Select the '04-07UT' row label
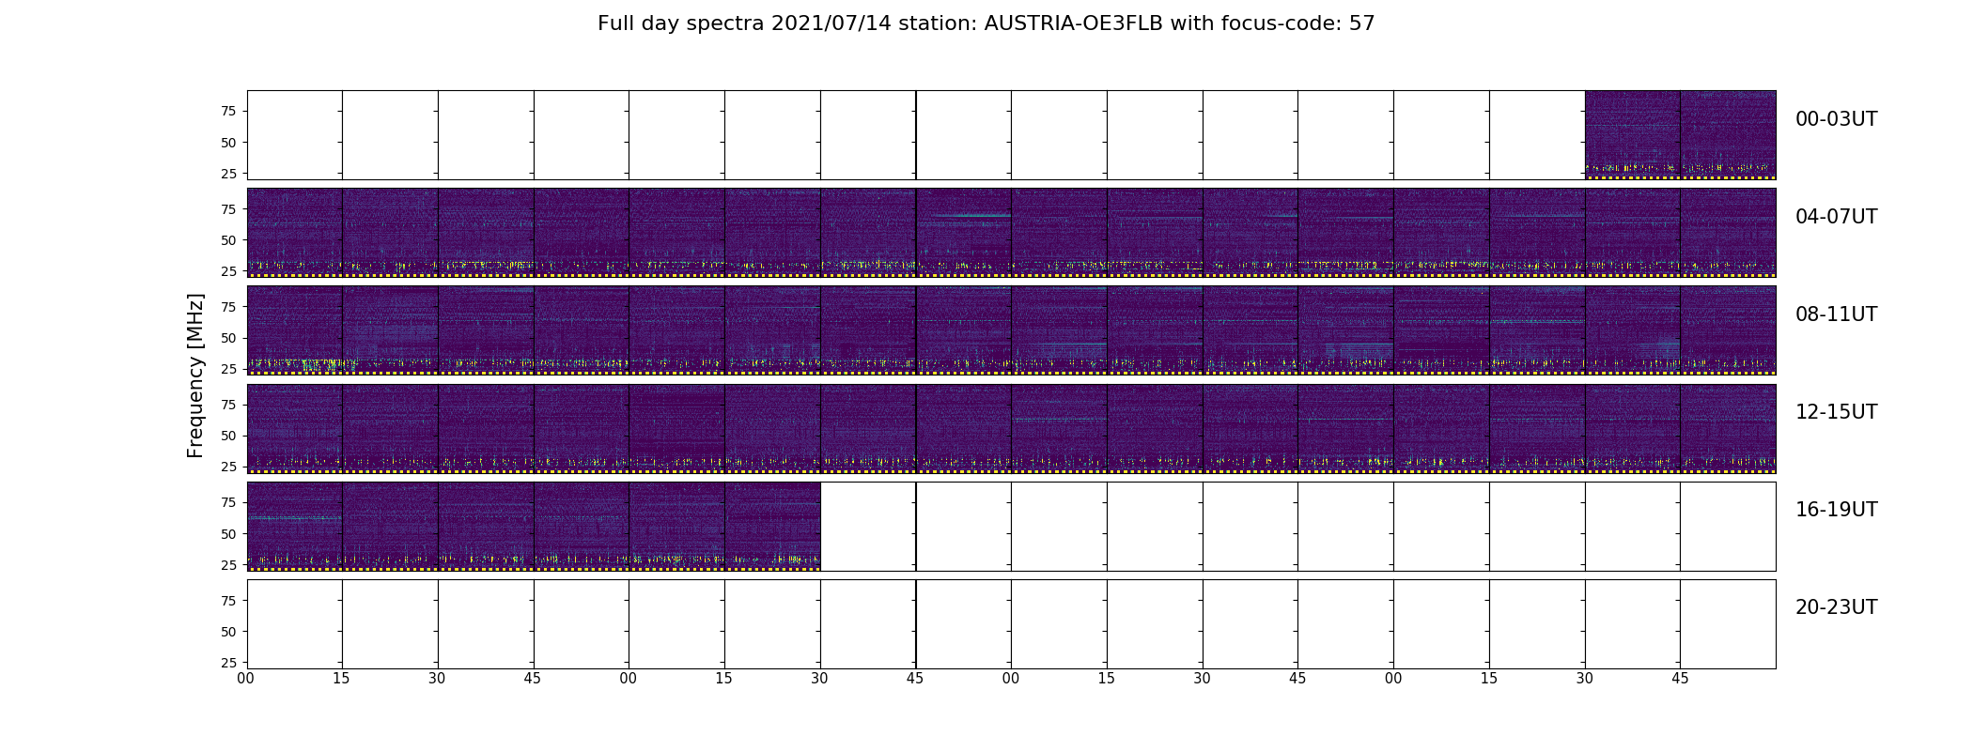 (1836, 217)
